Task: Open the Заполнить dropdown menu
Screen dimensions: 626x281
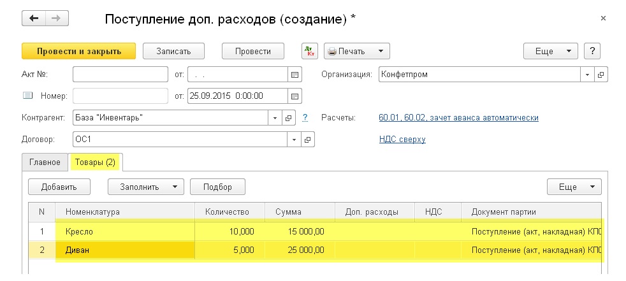Action: point(146,187)
